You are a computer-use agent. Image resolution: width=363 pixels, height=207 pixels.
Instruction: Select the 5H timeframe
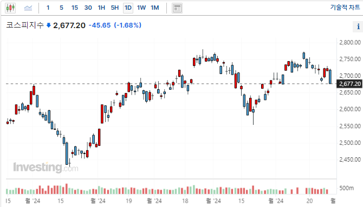point(115,8)
